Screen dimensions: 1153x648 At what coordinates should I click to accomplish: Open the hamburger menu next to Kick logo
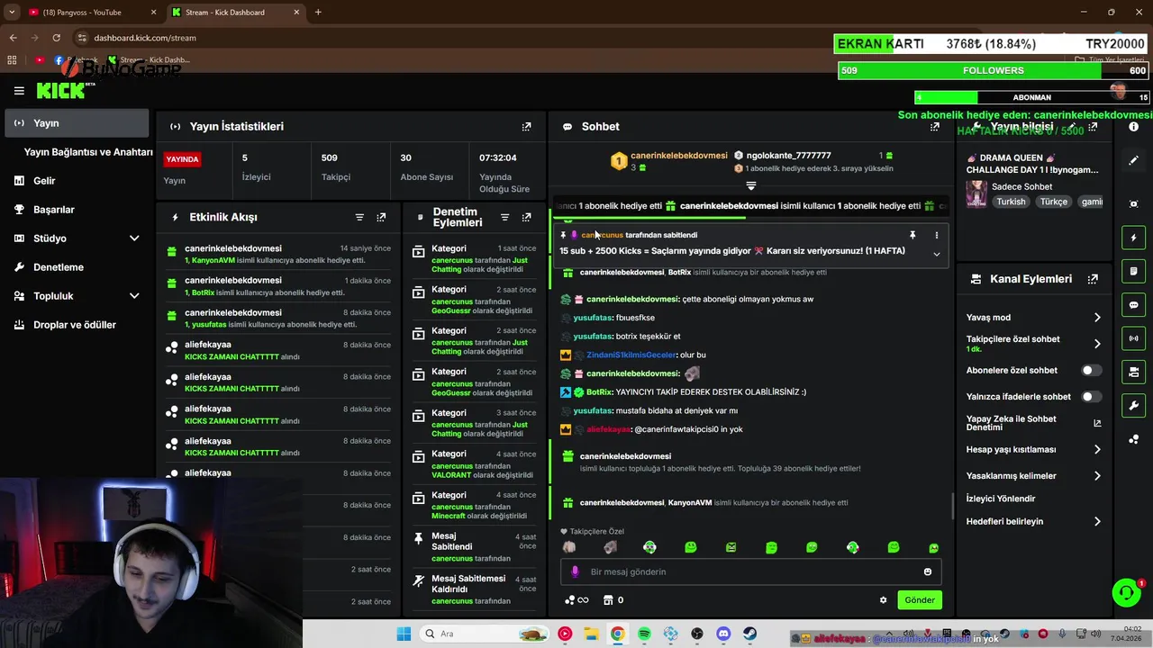(x=19, y=91)
